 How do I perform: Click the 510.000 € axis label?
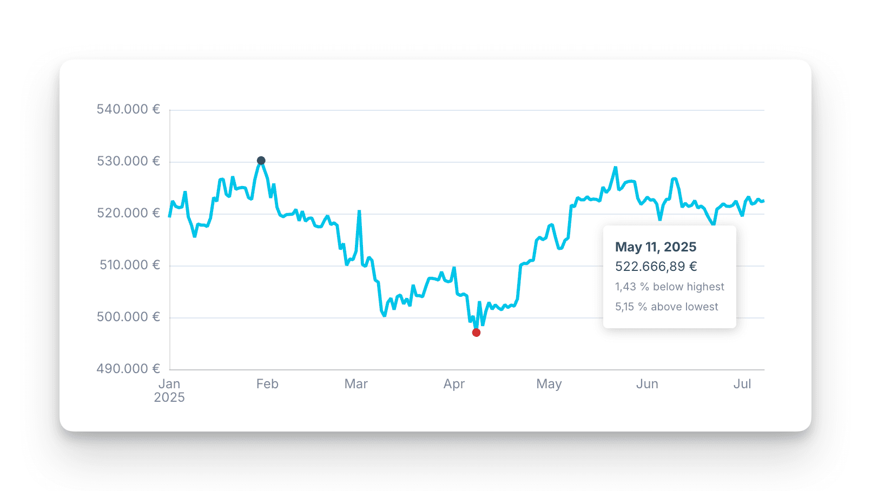(x=129, y=265)
